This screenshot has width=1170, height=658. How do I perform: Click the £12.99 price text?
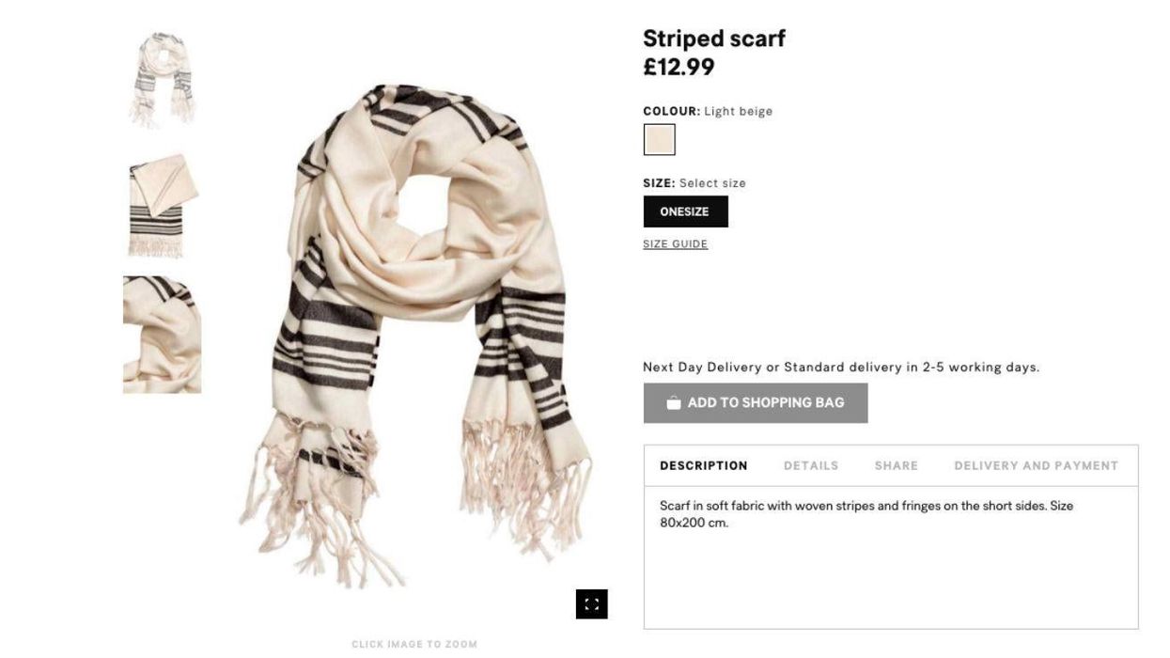click(x=679, y=67)
